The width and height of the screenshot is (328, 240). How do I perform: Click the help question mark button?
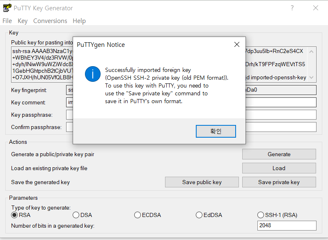coord(292,8)
